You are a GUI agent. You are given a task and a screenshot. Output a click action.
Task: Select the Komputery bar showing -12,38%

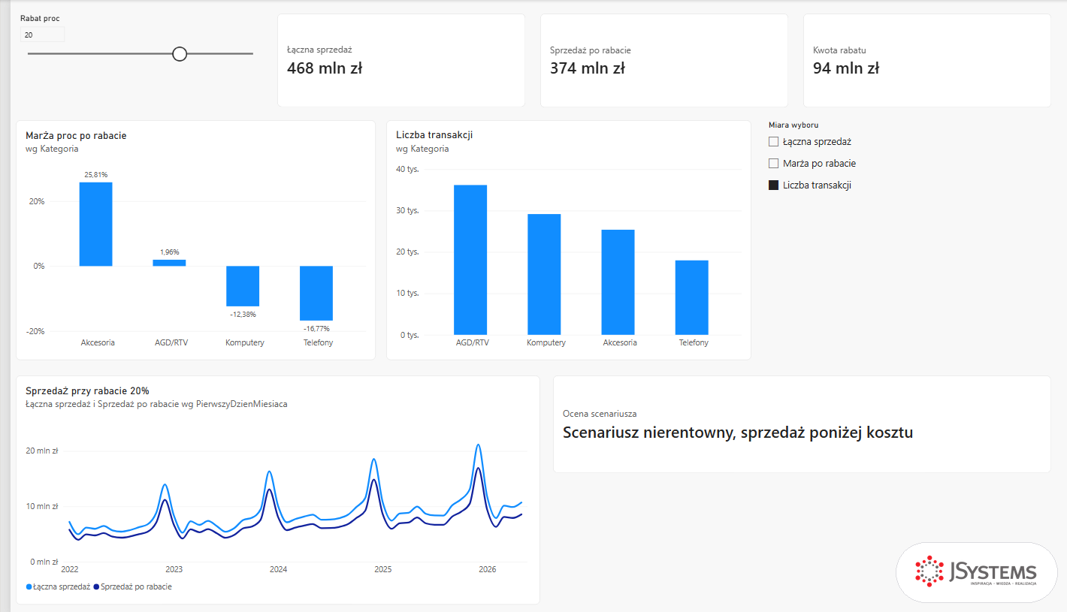pyautogui.click(x=243, y=286)
